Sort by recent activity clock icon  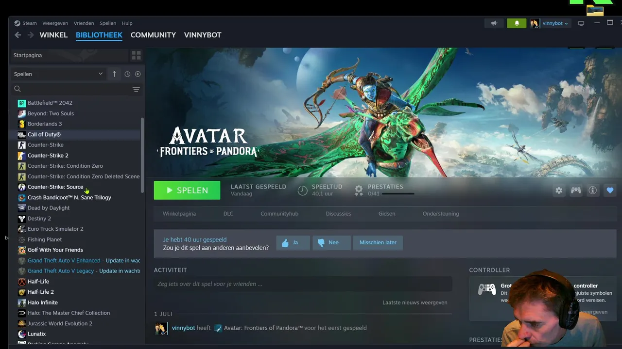point(127,74)
